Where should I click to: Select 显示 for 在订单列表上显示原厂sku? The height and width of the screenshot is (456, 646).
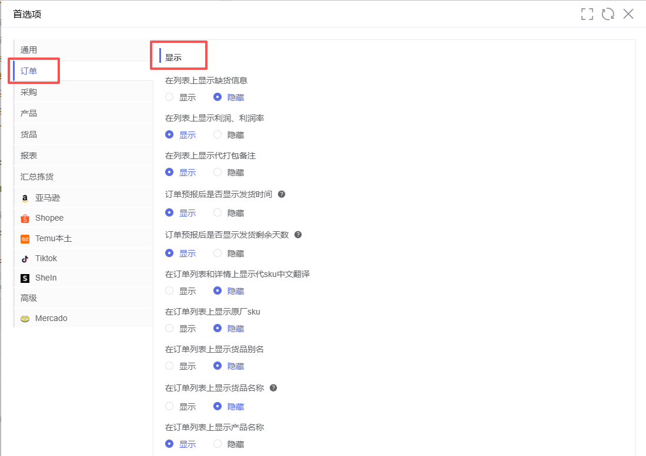click(170, 329)
